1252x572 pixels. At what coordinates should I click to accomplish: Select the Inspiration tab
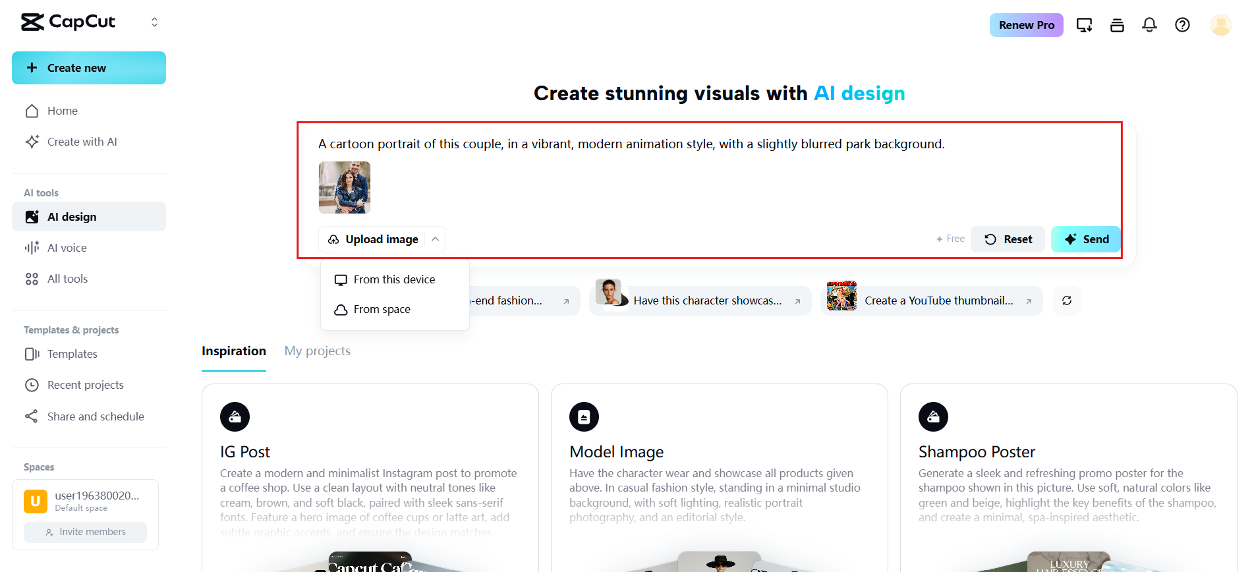point(234,351)
